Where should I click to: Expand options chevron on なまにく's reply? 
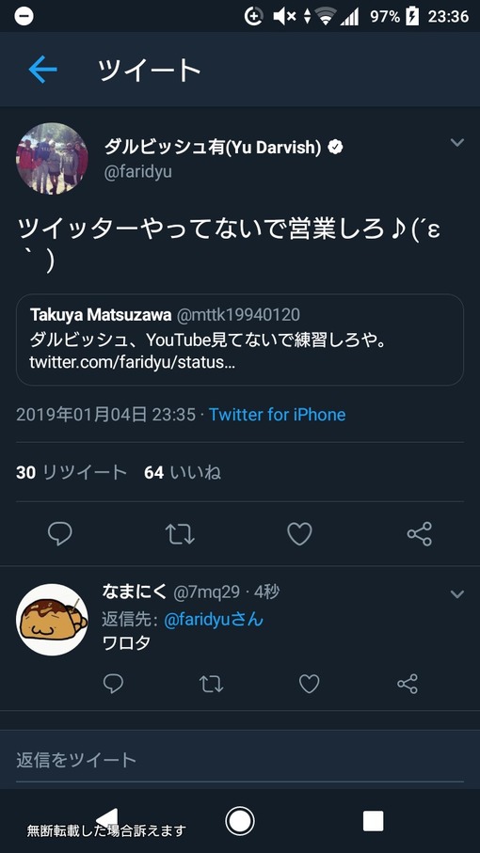(x=457, y=594)
